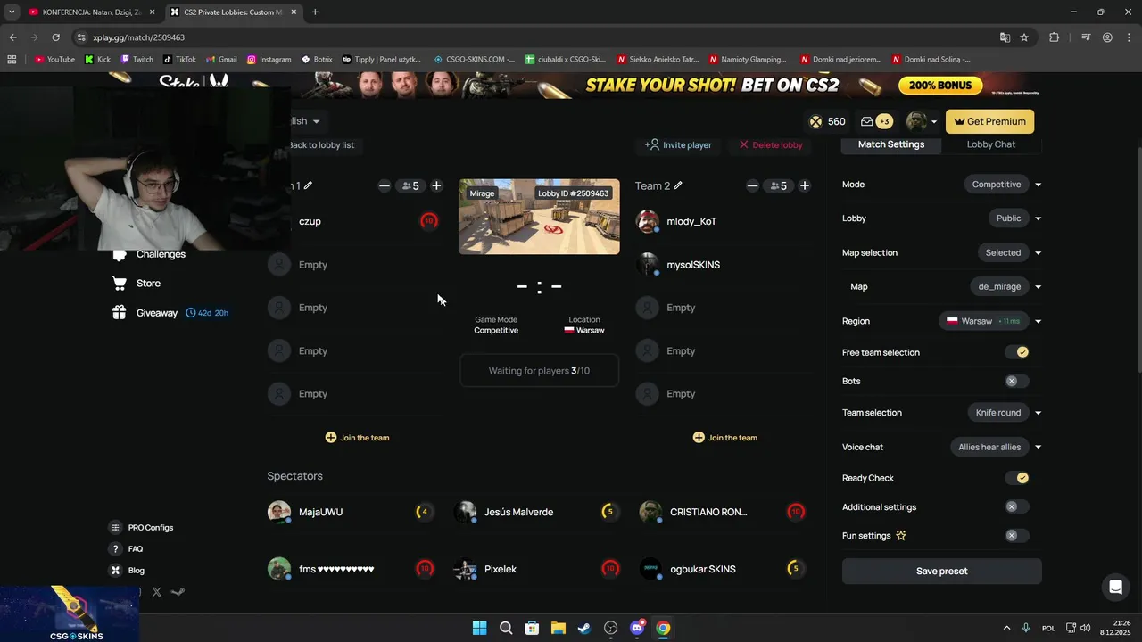
Task: Open the Voice chat Allies hear allies dropdown
Action: tap(996, 447)
